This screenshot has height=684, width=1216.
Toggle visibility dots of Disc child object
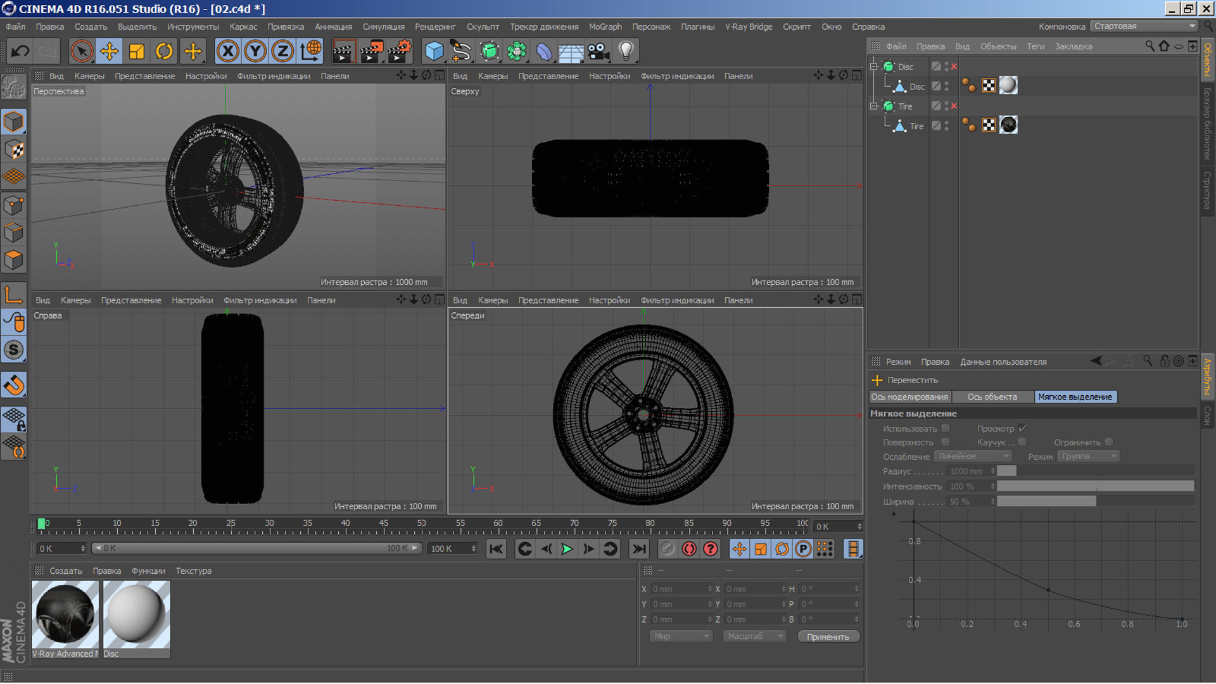coord(947,86)
